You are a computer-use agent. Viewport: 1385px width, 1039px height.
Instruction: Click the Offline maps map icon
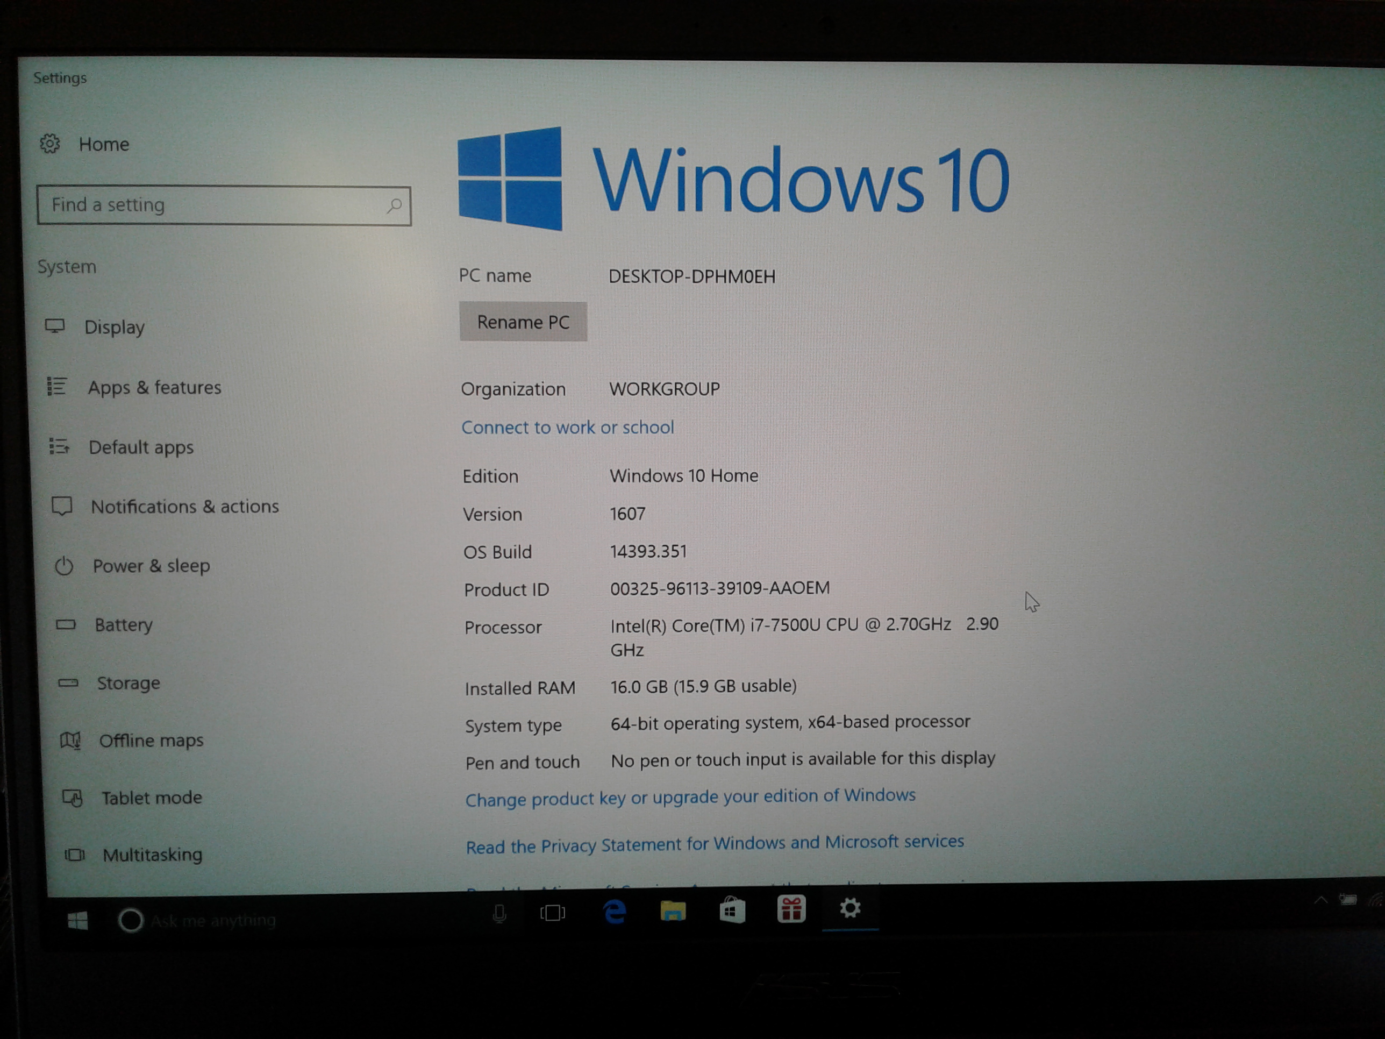coord(71,741)
